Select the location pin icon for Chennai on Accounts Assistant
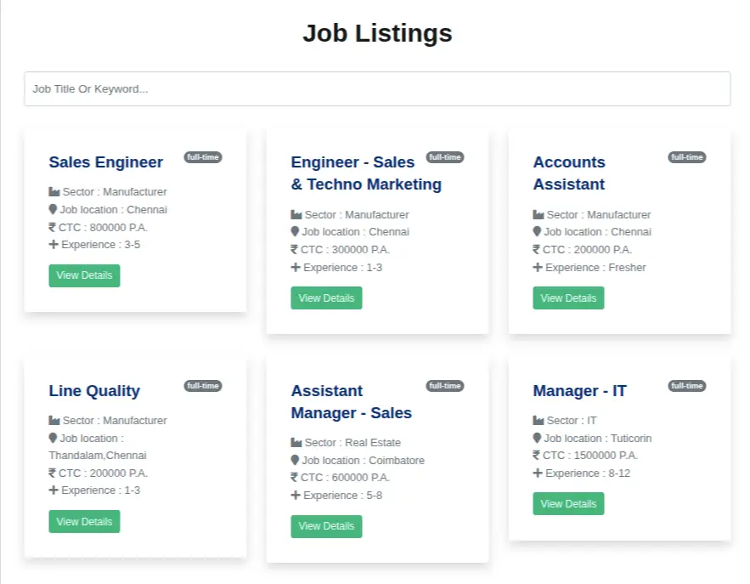Image resolution: width=750 pixels, height=584 pixels. pyautogui.click(x=538, y=231)
